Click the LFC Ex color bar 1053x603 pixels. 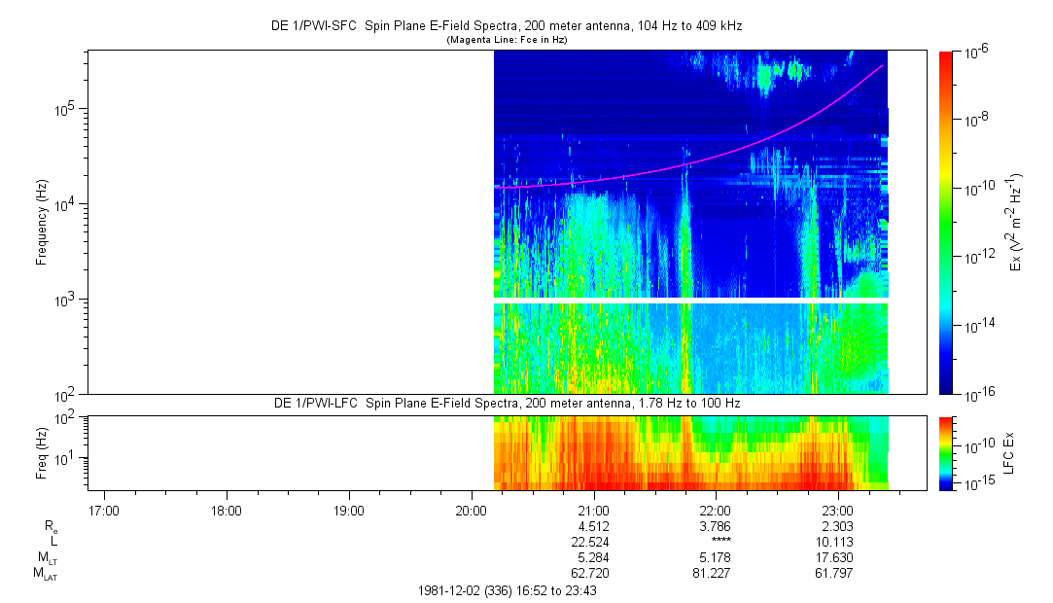click(947, 452)
